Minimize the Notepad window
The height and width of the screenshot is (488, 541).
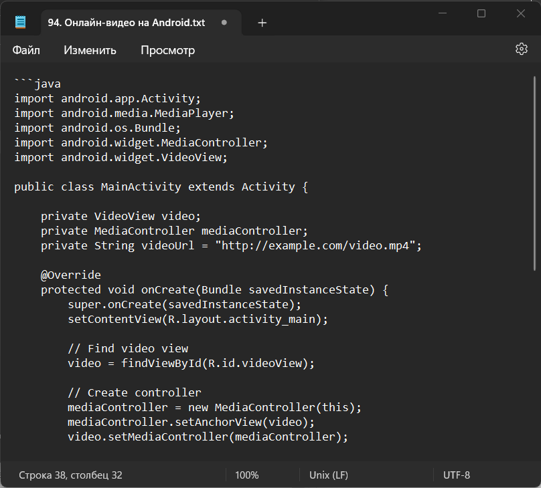tap(442, 14)
